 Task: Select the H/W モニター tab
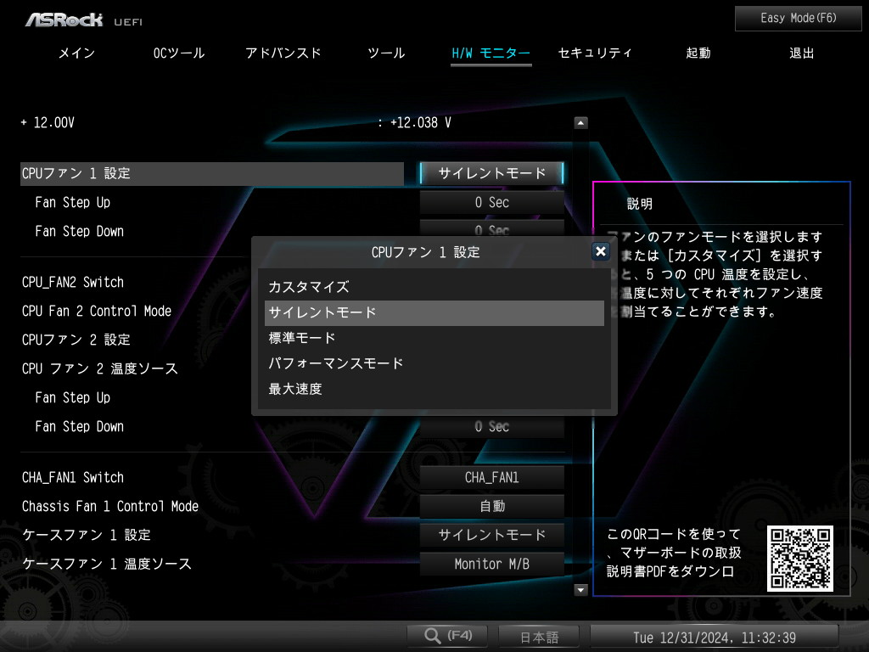tap(491, 53)
